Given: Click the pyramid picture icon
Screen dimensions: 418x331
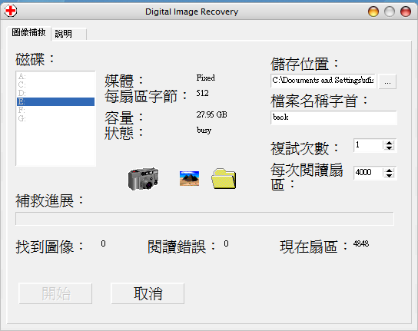Looking at the screenshot, I should (x=189, y=178).
